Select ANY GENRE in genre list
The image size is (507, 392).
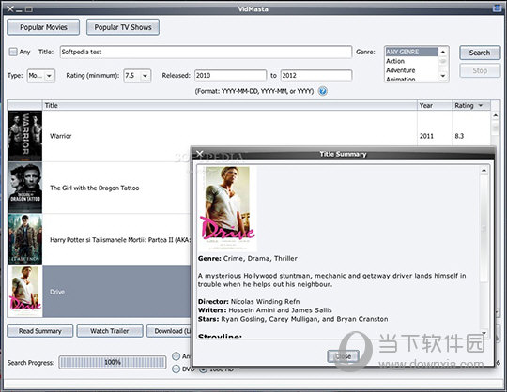click(411, 52)
